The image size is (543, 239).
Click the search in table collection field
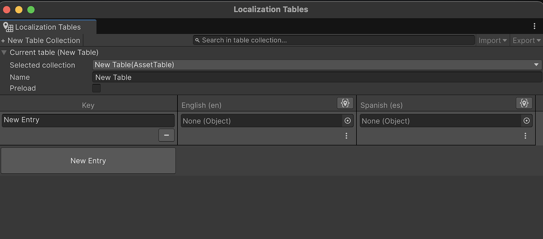tap(334, 40)
